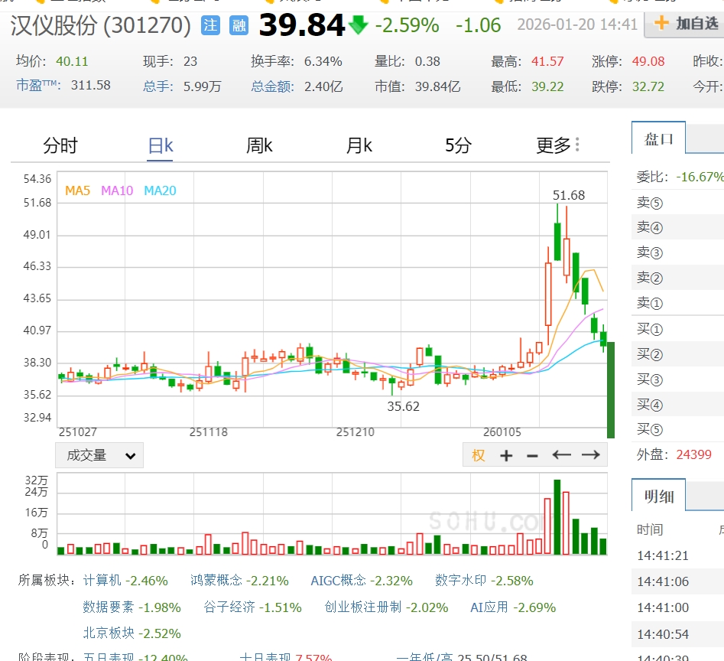724x661 pixels.
Task: Expand the 更多 more chart options
Action: pos(558,145)
